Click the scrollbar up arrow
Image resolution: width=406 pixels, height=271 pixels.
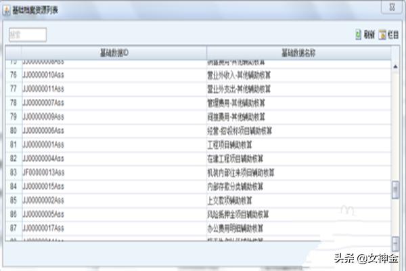(395, 67)
